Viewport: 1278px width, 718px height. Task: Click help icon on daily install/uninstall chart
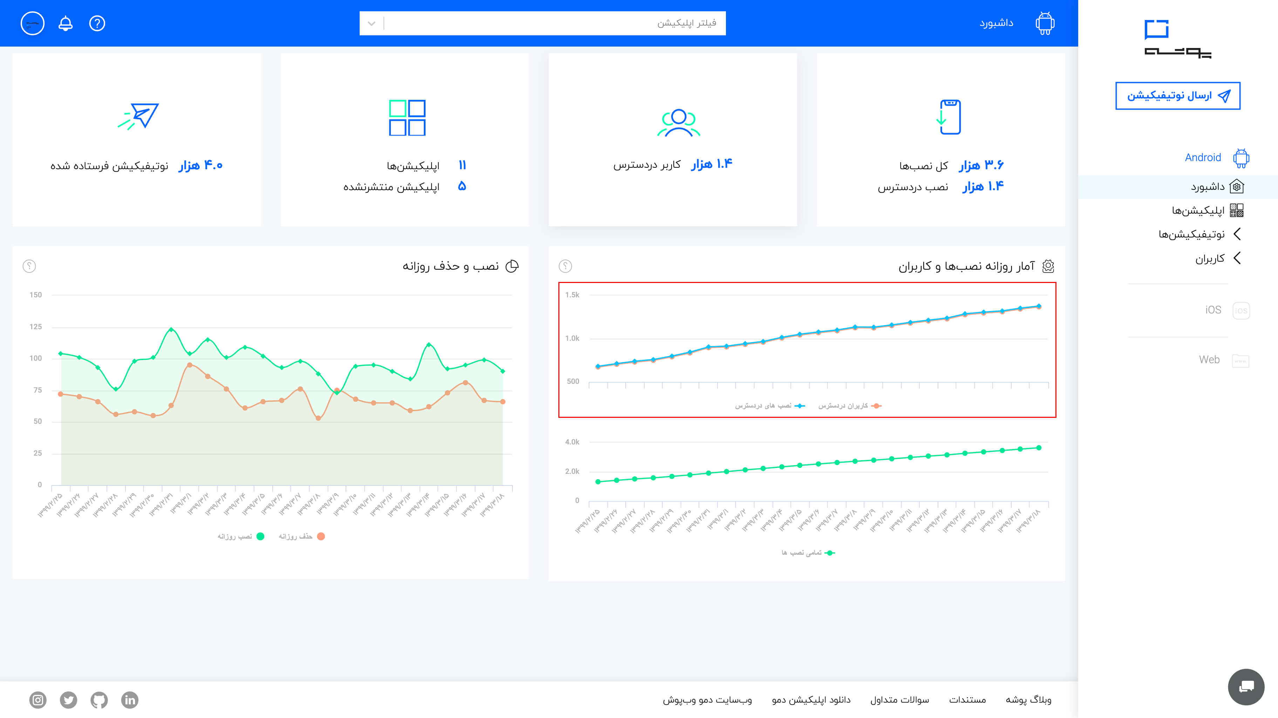29,266
